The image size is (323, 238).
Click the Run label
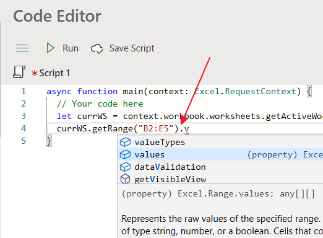coord(71,48)
